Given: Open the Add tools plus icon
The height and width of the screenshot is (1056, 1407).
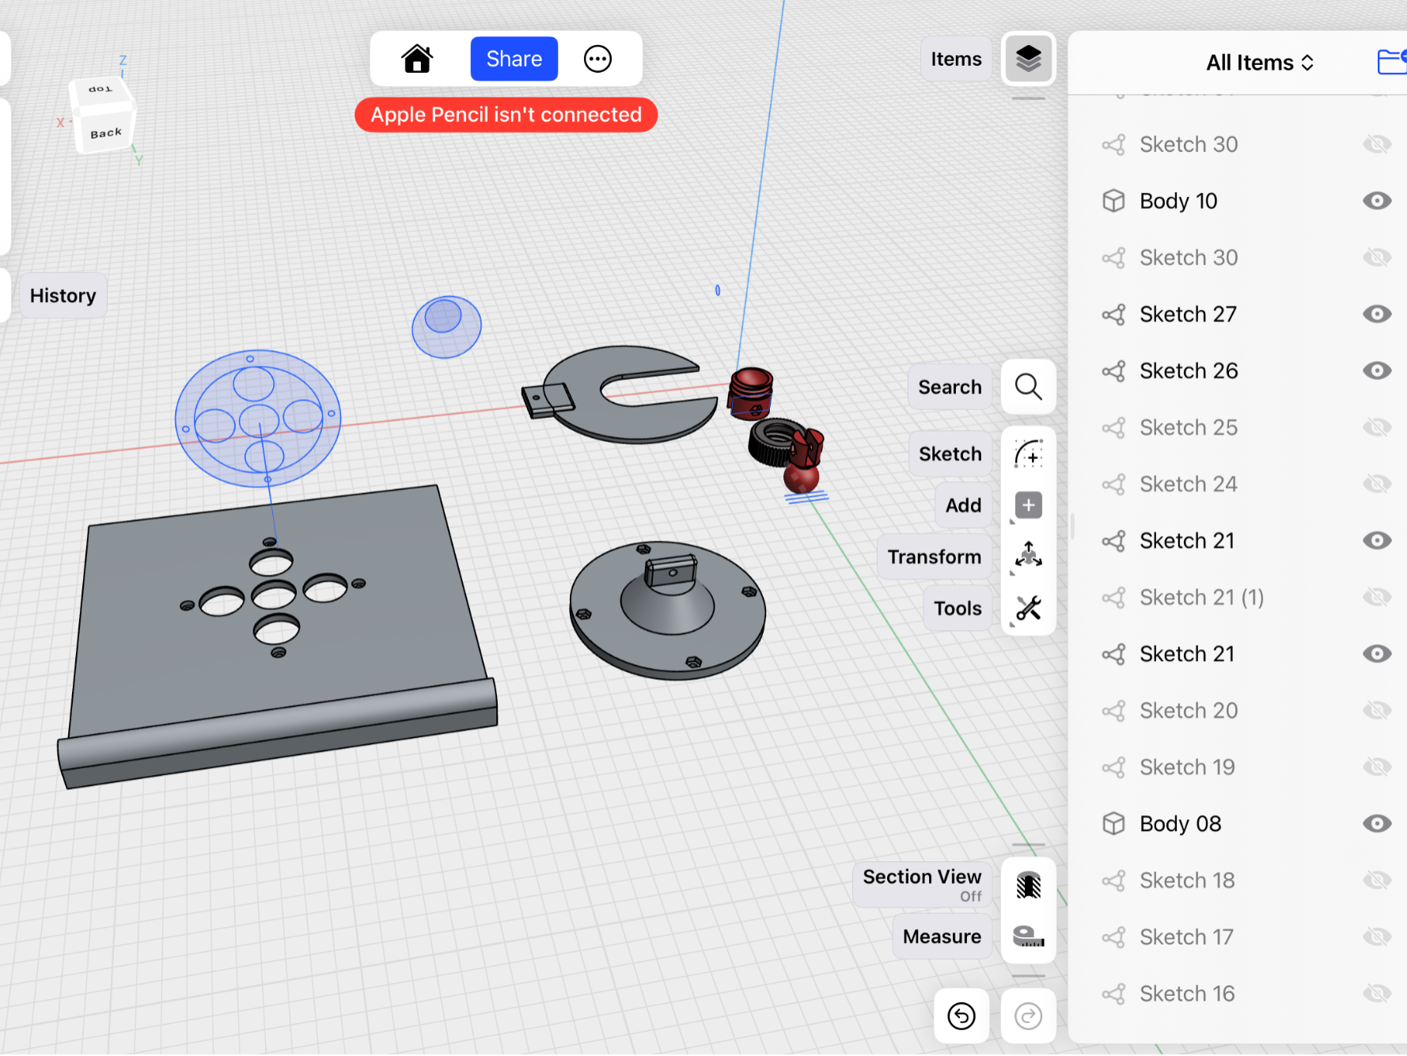Looking at the screenshot, I should click(x=1028, y=505).
